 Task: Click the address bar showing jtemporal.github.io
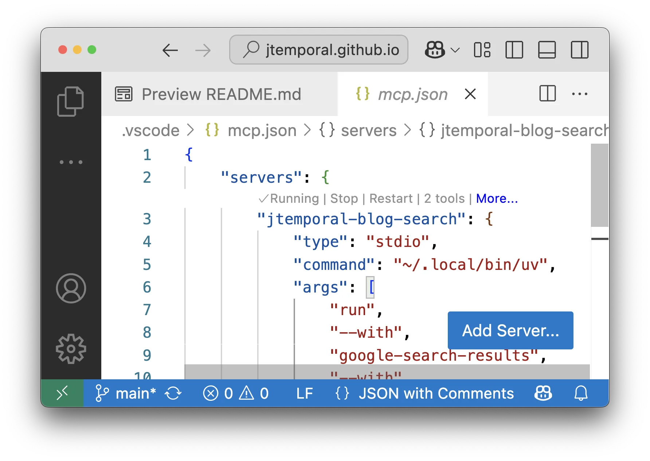[318, 50]
